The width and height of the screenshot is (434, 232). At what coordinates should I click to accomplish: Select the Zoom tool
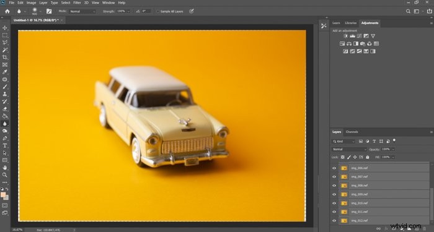5,175
